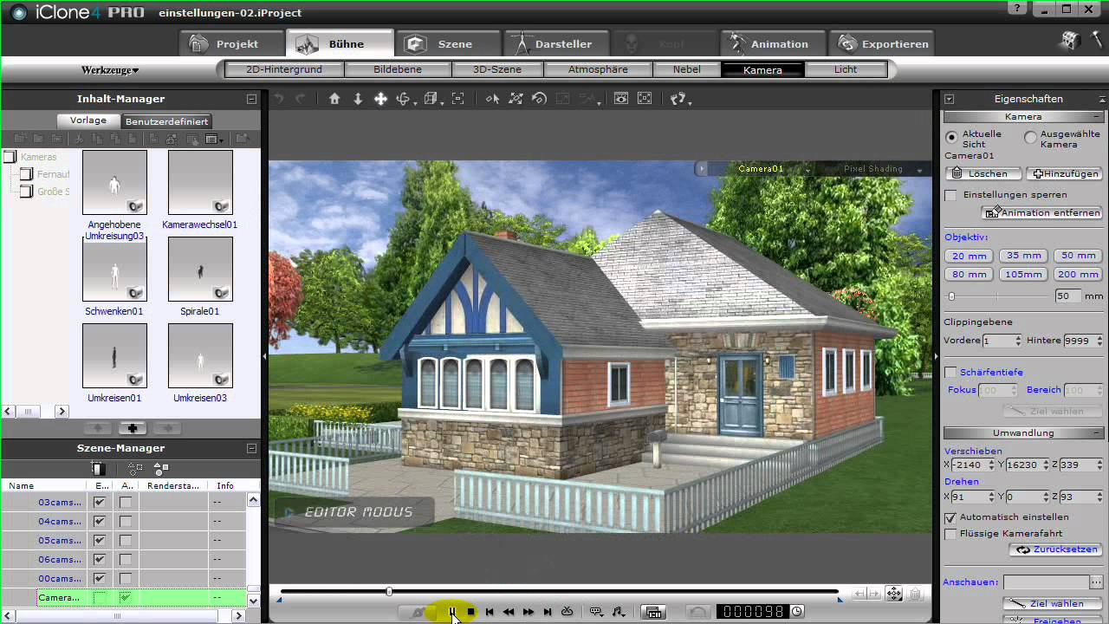Toggle the loop playback icon
Viewport: 1109px width, 624px height.
pyautogui.click(x=567, y=612)
